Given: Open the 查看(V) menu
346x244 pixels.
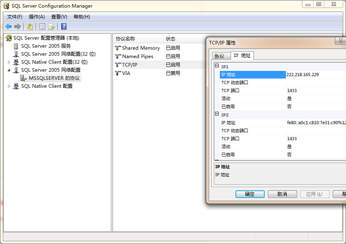Looking at the screenshot, I should pyautogui.click(x=59, y=17).
